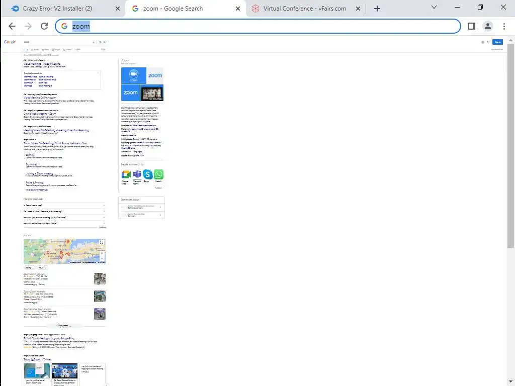Open the Chrome profile avatar menu
The width and height of the screenshot is (515, 386).
click(x=488, y=26)
